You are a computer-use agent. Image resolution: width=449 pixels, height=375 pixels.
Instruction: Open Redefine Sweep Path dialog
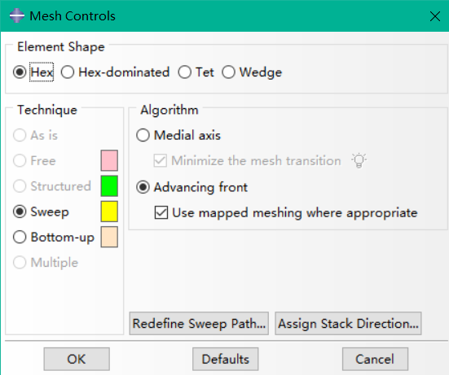coord(199,324)
